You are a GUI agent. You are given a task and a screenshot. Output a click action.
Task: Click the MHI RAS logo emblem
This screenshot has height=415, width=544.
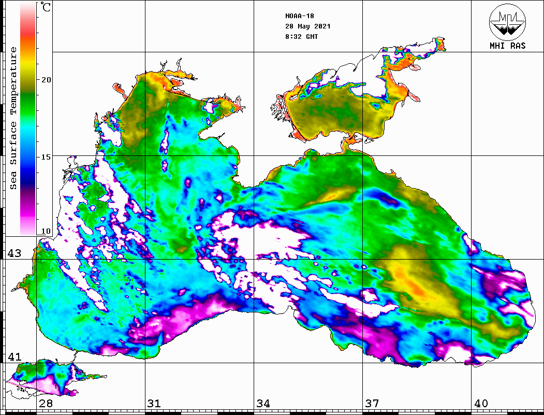click(507, 22)
